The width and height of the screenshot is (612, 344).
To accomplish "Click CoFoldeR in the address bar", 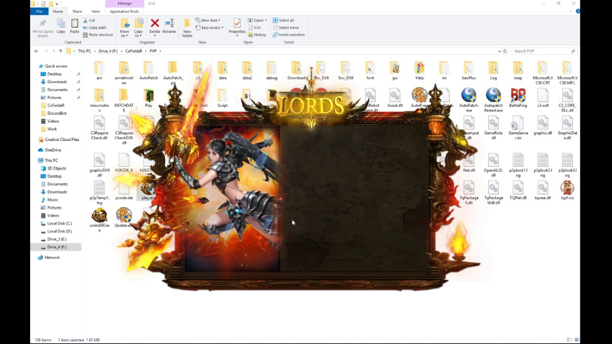I will (133, 51).
